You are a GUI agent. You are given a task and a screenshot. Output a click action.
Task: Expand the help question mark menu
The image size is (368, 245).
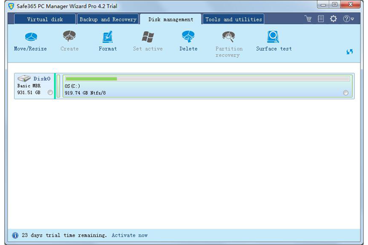[x=348, y=19]
